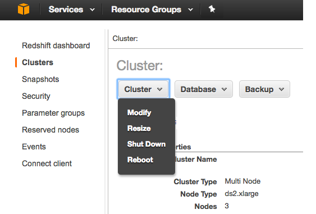This screenshot has height=214, width=316.
Task: Click the Services chevron arrow
Action: [x=92, y=10]
